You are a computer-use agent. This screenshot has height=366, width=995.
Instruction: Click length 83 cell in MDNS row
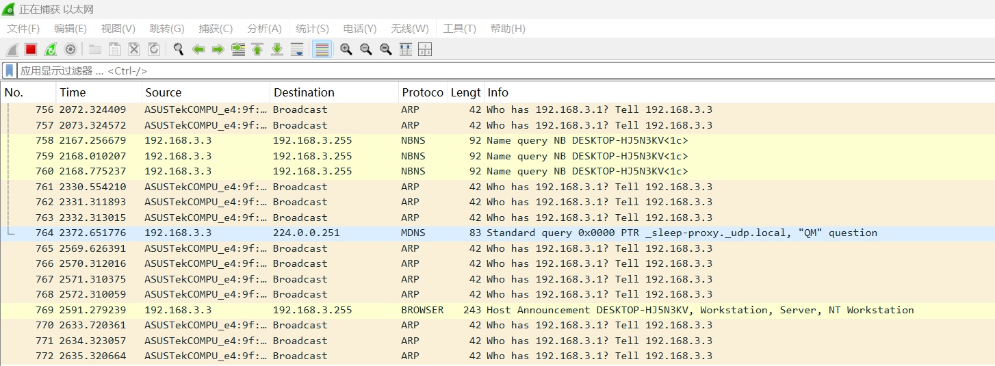pos(476,233)
